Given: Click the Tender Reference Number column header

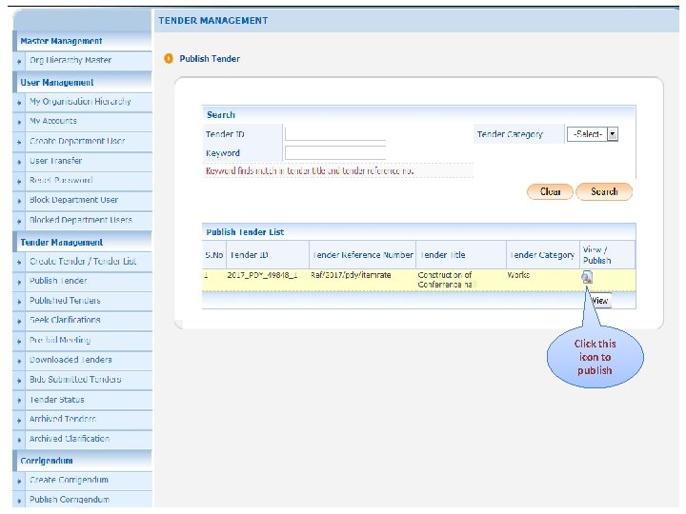Looking at the screenshot, I should click(x=363, y=255).
